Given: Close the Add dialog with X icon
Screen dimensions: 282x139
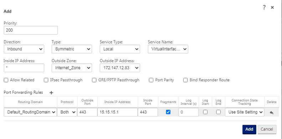Looking at the screenshot, I should 272,7.
